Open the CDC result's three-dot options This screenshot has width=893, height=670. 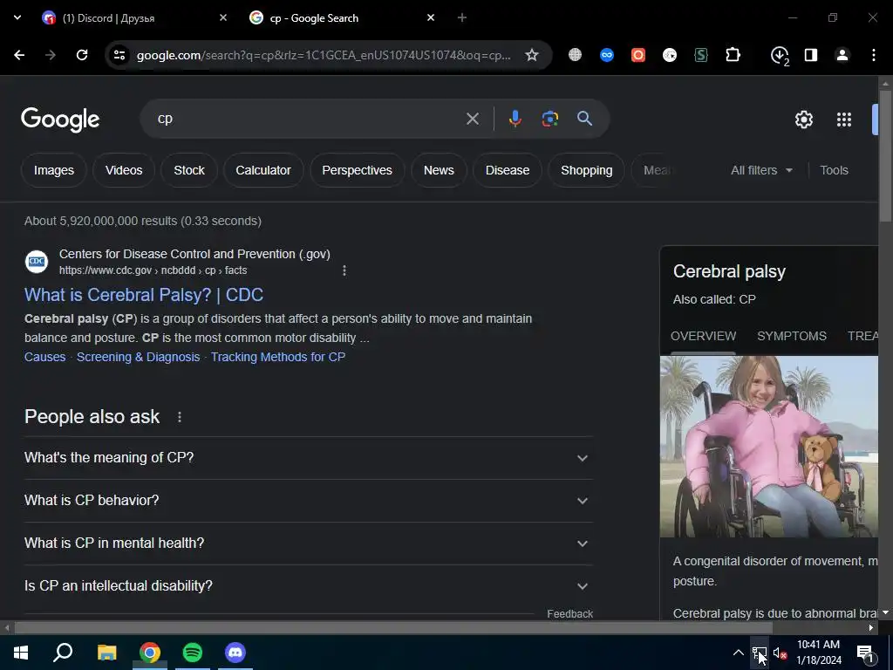click(x=344, y=270)
